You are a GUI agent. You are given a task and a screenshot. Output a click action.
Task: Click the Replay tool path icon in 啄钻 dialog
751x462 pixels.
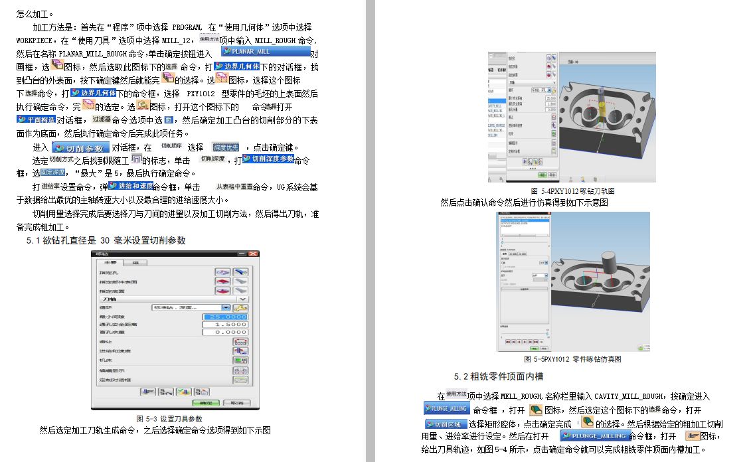tap(166, 392)
